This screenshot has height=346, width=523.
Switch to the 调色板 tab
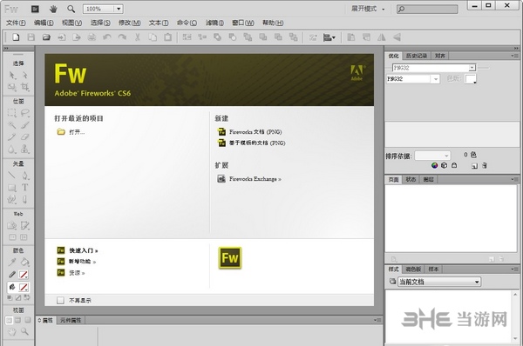(x=413, y=269)
